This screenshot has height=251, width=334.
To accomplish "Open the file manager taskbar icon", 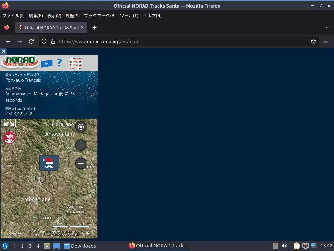I will pyautogui.click(x=47, y=246).
